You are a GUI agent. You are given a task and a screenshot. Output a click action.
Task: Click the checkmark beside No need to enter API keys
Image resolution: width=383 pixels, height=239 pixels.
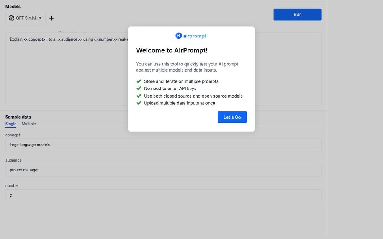[139, 88]
